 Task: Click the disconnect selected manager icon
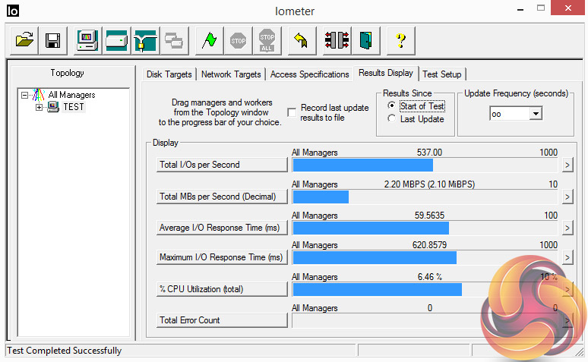coord(337,40)
